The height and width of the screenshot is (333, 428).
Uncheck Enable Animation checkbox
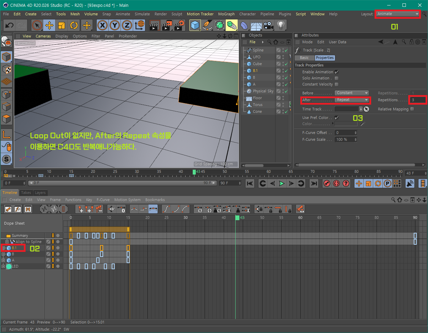(x=336, y=72)
